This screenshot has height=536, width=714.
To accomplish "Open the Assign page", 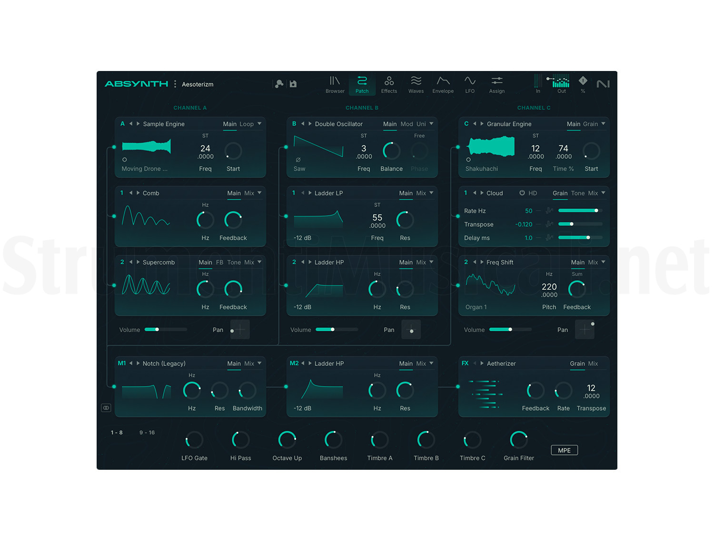I will click(x=497, y=84).
